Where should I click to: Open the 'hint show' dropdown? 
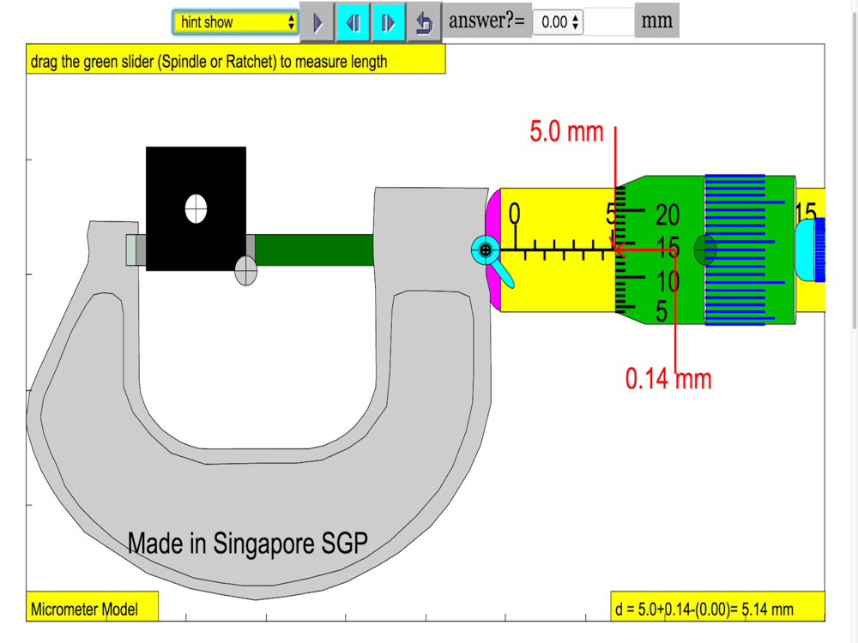(x=235, y=22)
